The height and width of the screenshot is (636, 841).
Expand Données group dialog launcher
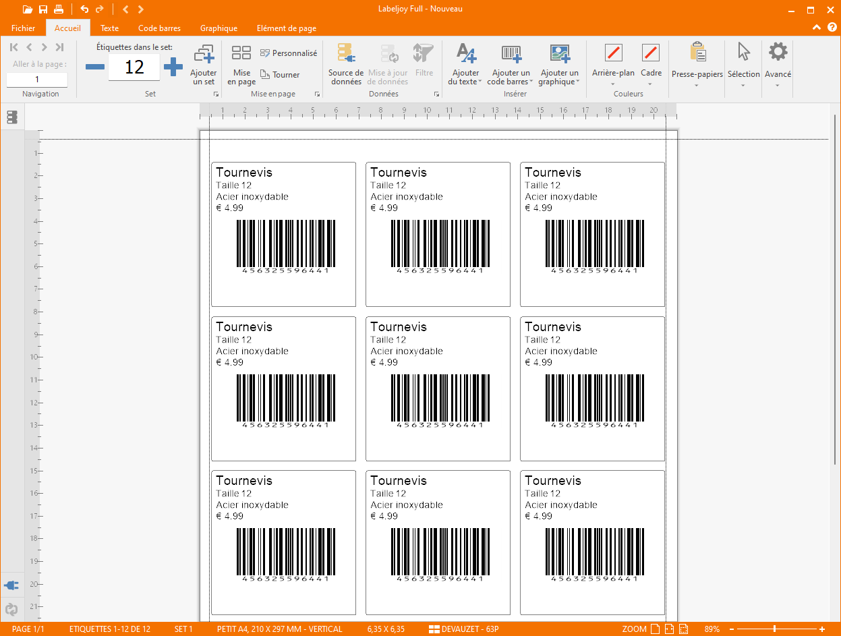point(436,95)
